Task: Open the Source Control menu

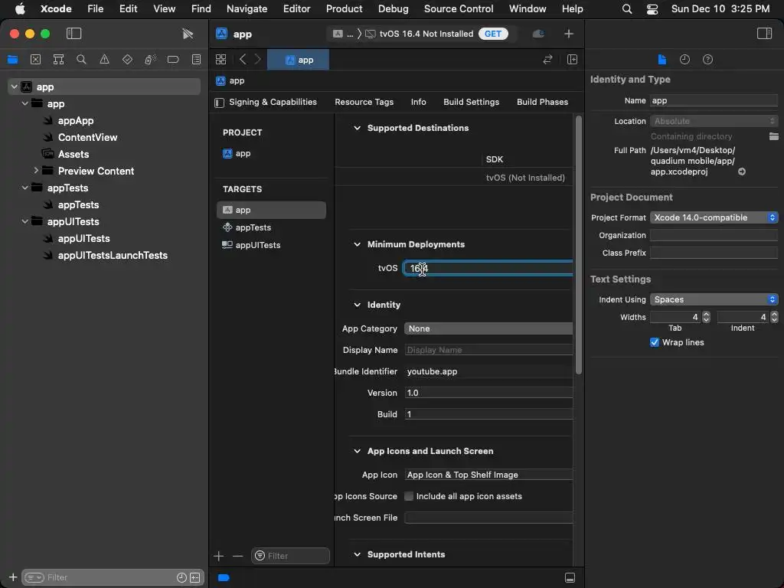Action: coord(458,8)
